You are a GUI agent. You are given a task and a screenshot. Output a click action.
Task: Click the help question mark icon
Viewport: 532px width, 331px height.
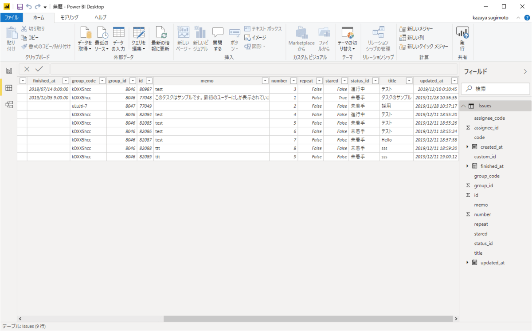(x=526, y=18)
